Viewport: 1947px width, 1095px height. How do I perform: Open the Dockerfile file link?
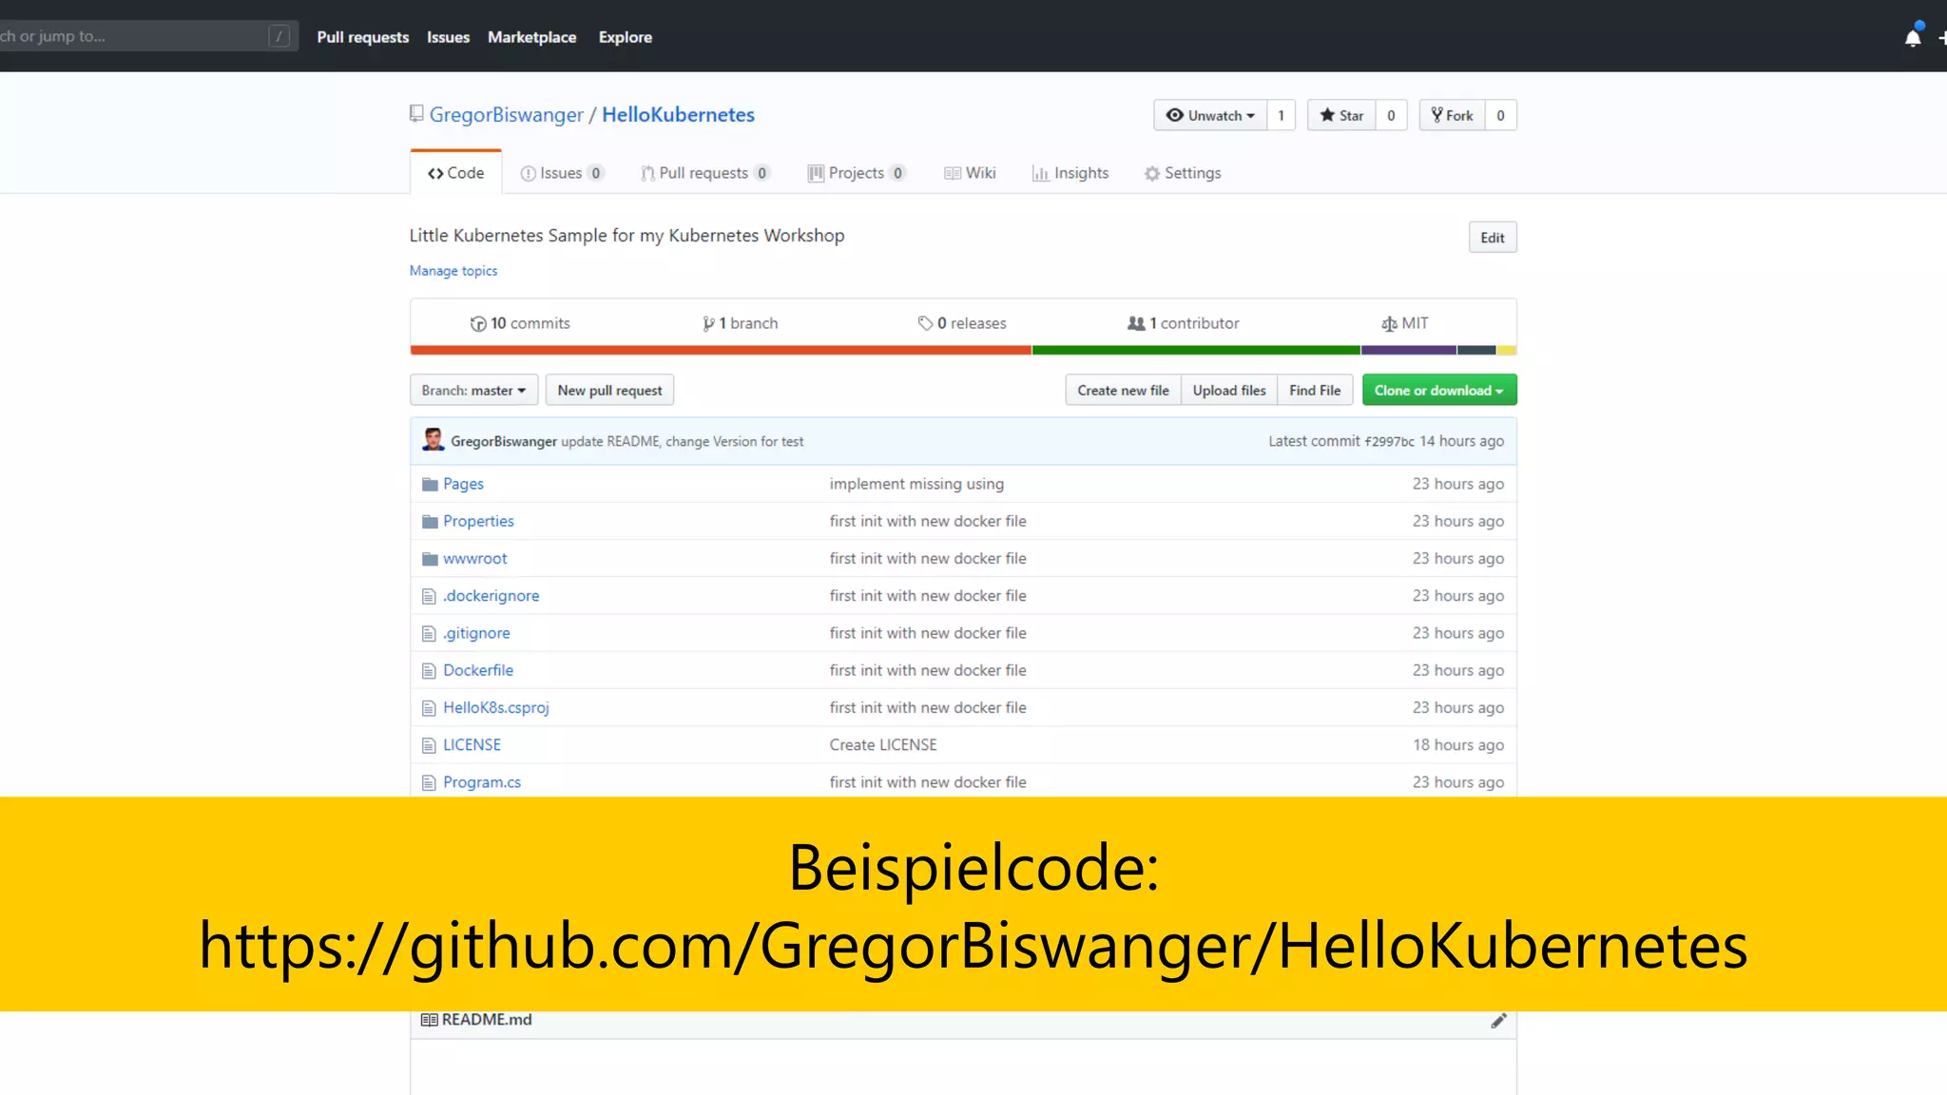click(x=478, y=670)
